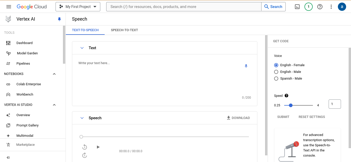
Task: Click the left sidebar scrollbar
Action: (64, 45)
